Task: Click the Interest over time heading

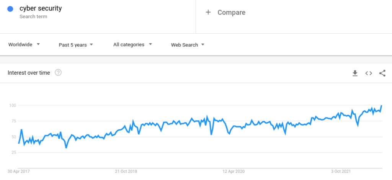Action: [29, 73]
